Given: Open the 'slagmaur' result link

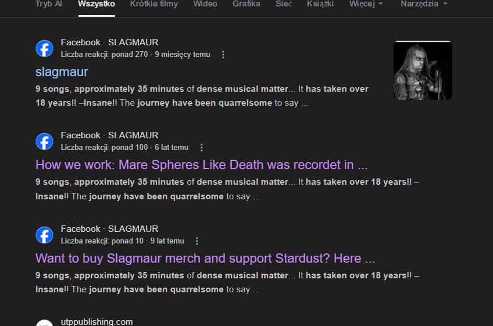Looking at the screenshot, I should pyautogui.click(x=62, y=72).
